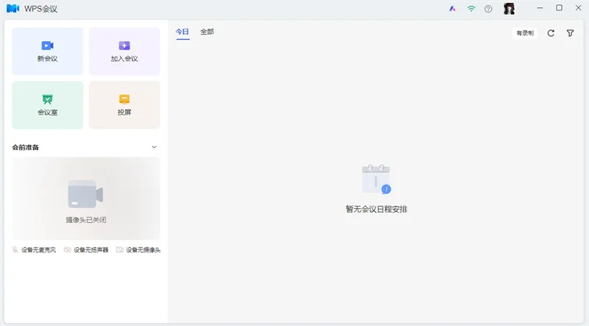The width and height of the screenshot is (589, 326).
Task: Minimize the WPS会议 window
Action: (540, 8)
